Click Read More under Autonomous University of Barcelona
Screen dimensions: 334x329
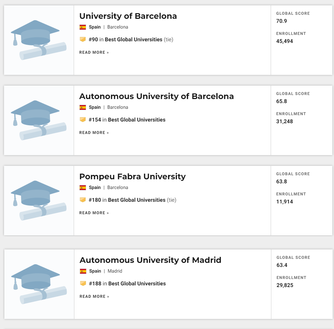tap(94, 133)
